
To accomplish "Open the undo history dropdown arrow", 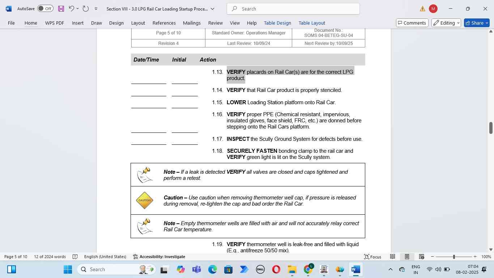I will pos(77,9).
